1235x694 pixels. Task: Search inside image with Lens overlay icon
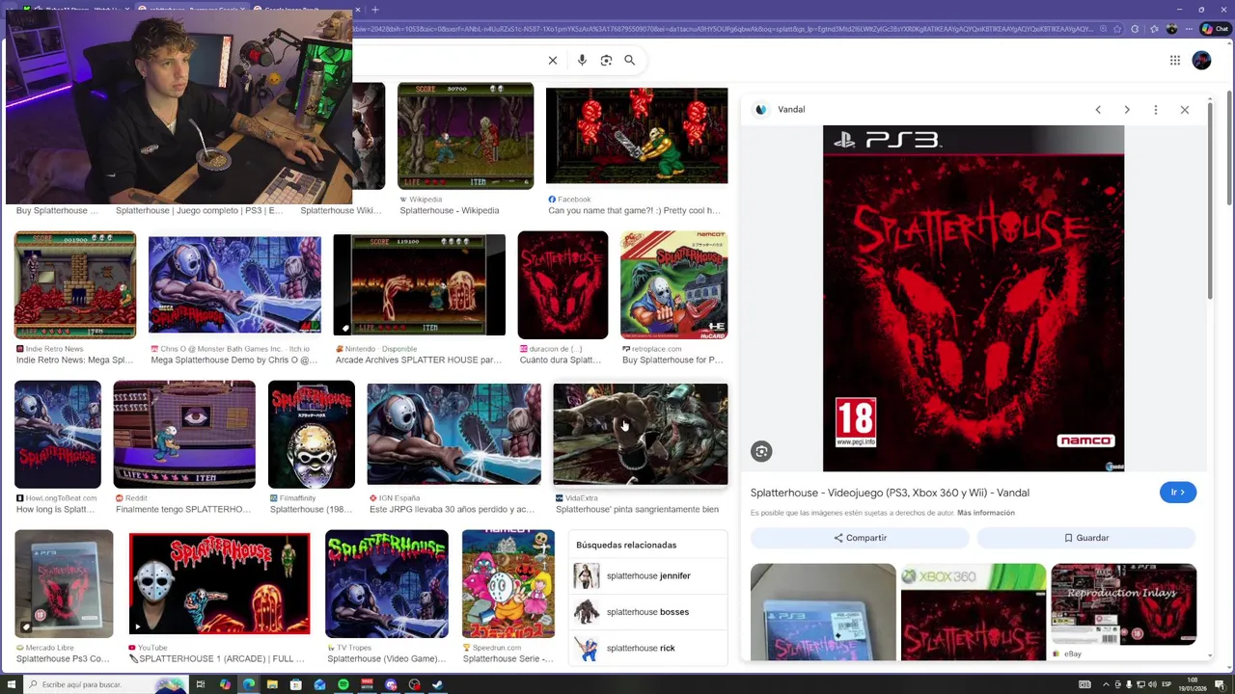click(x=761, y=451)
